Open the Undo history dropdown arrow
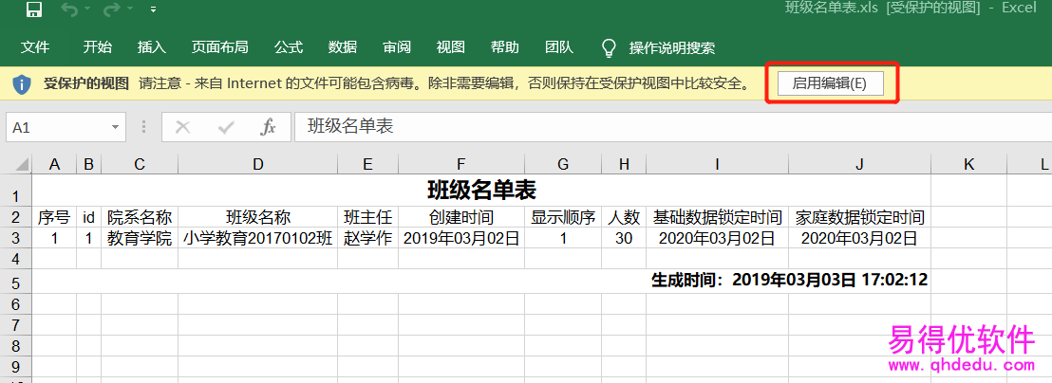 88,10
